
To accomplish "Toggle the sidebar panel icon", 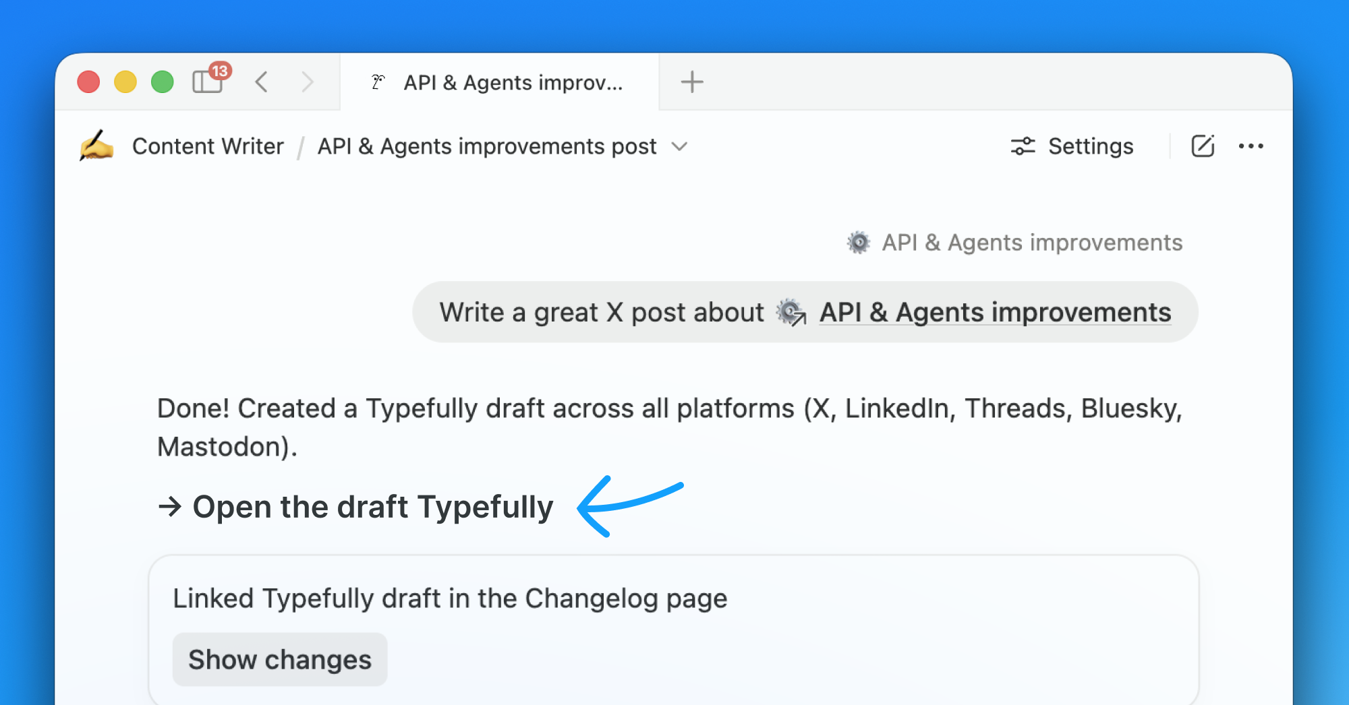I will 208,82.
